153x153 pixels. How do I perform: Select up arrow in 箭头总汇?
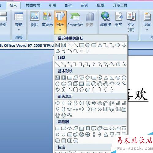[x=70, y=103]
